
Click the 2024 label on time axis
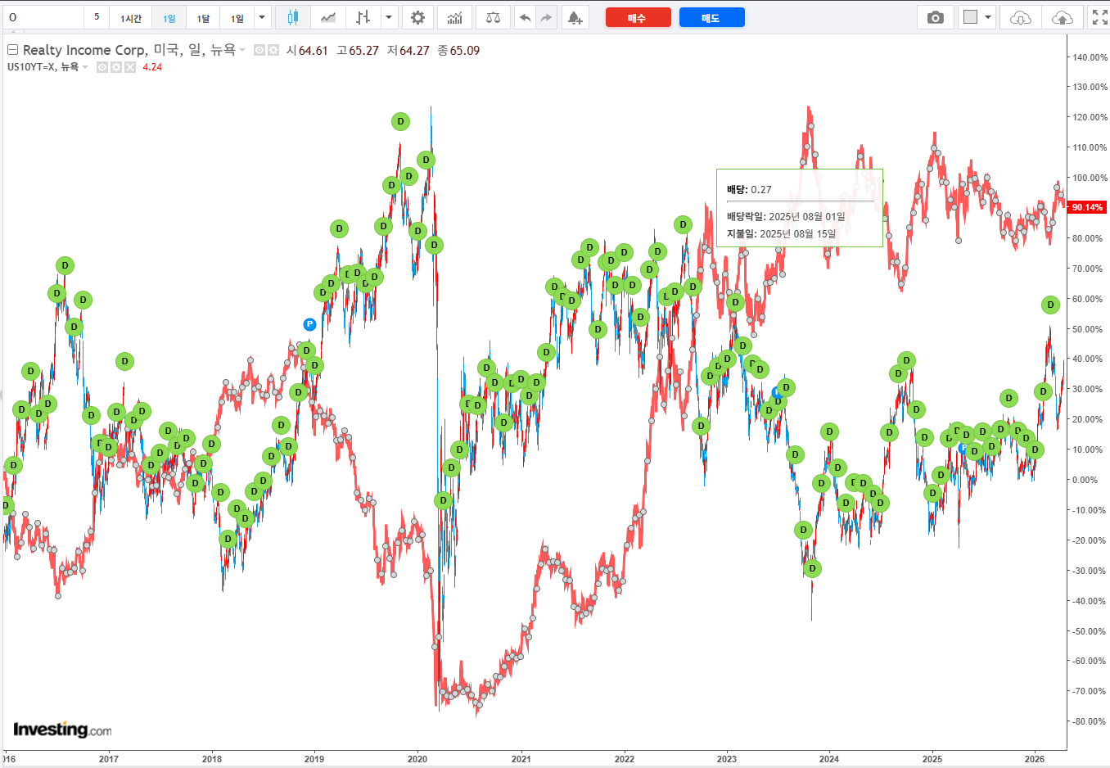tap(829, 759)
